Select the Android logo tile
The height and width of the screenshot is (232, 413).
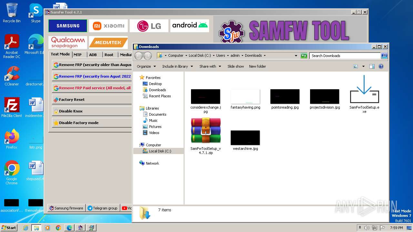point(190,26)
